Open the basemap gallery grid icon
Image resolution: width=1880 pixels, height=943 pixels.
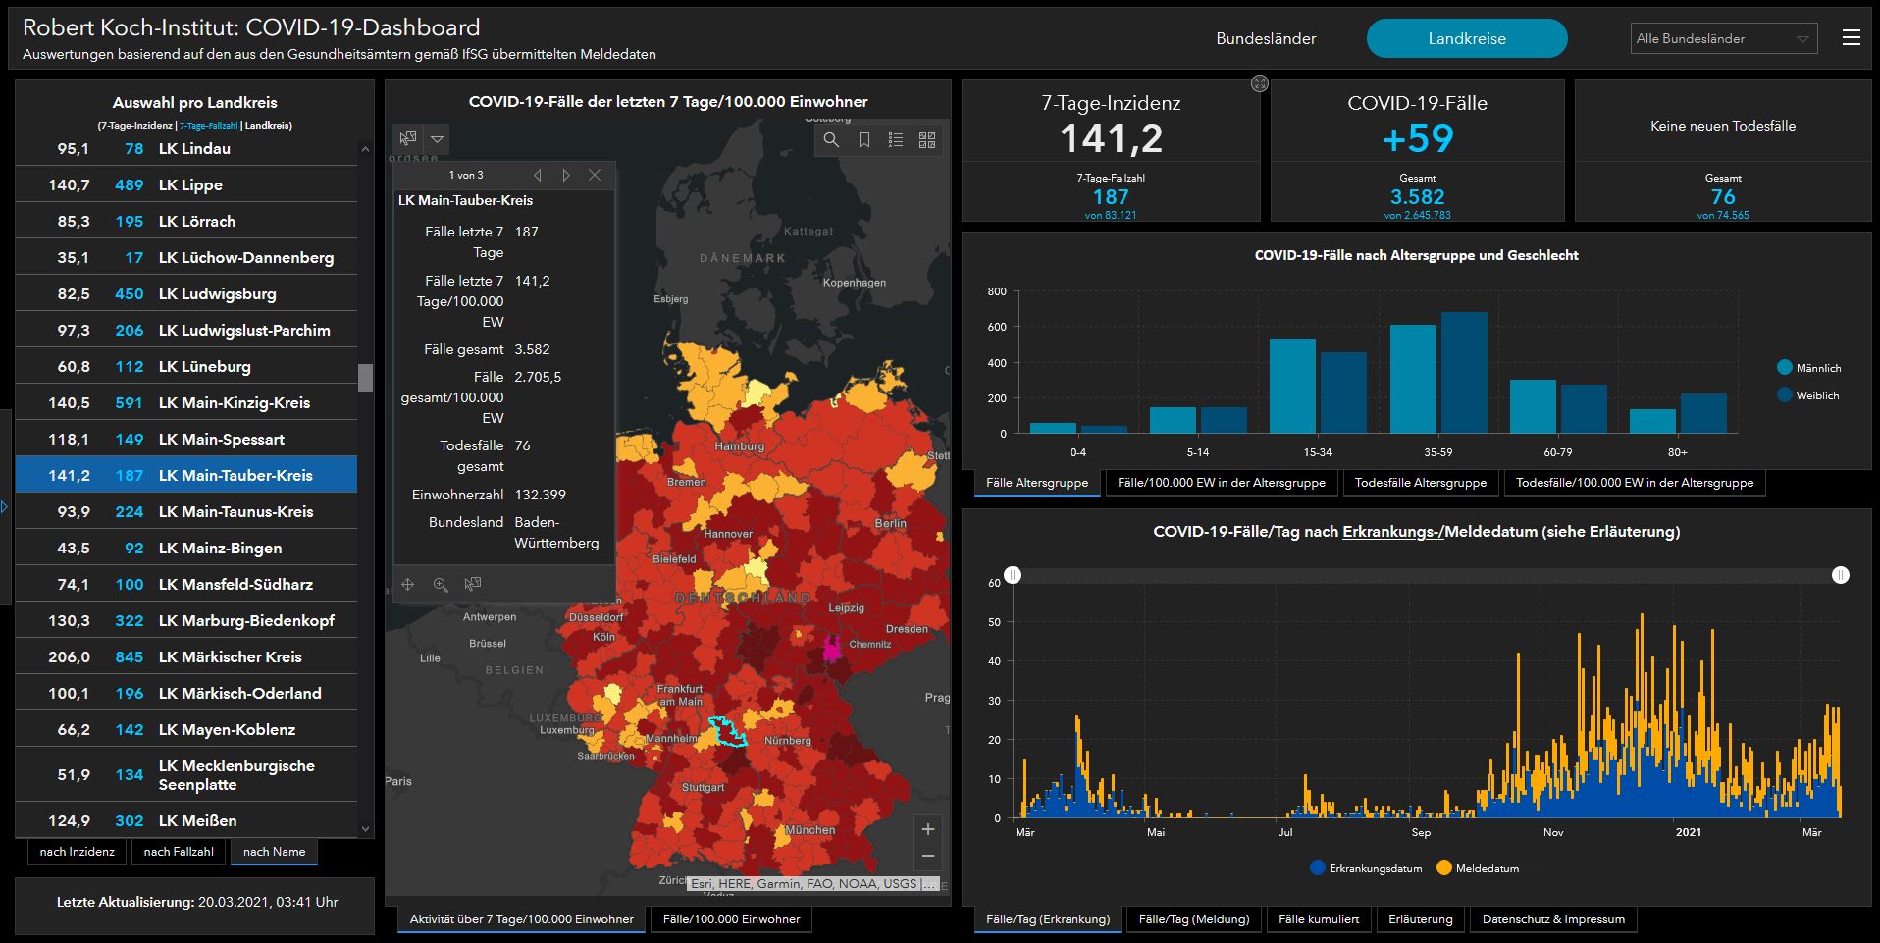click(x=927, y=140)
